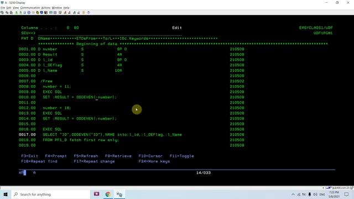Click the microphone tray icon
Screen dimensions: 354x199
pos(310,194)
